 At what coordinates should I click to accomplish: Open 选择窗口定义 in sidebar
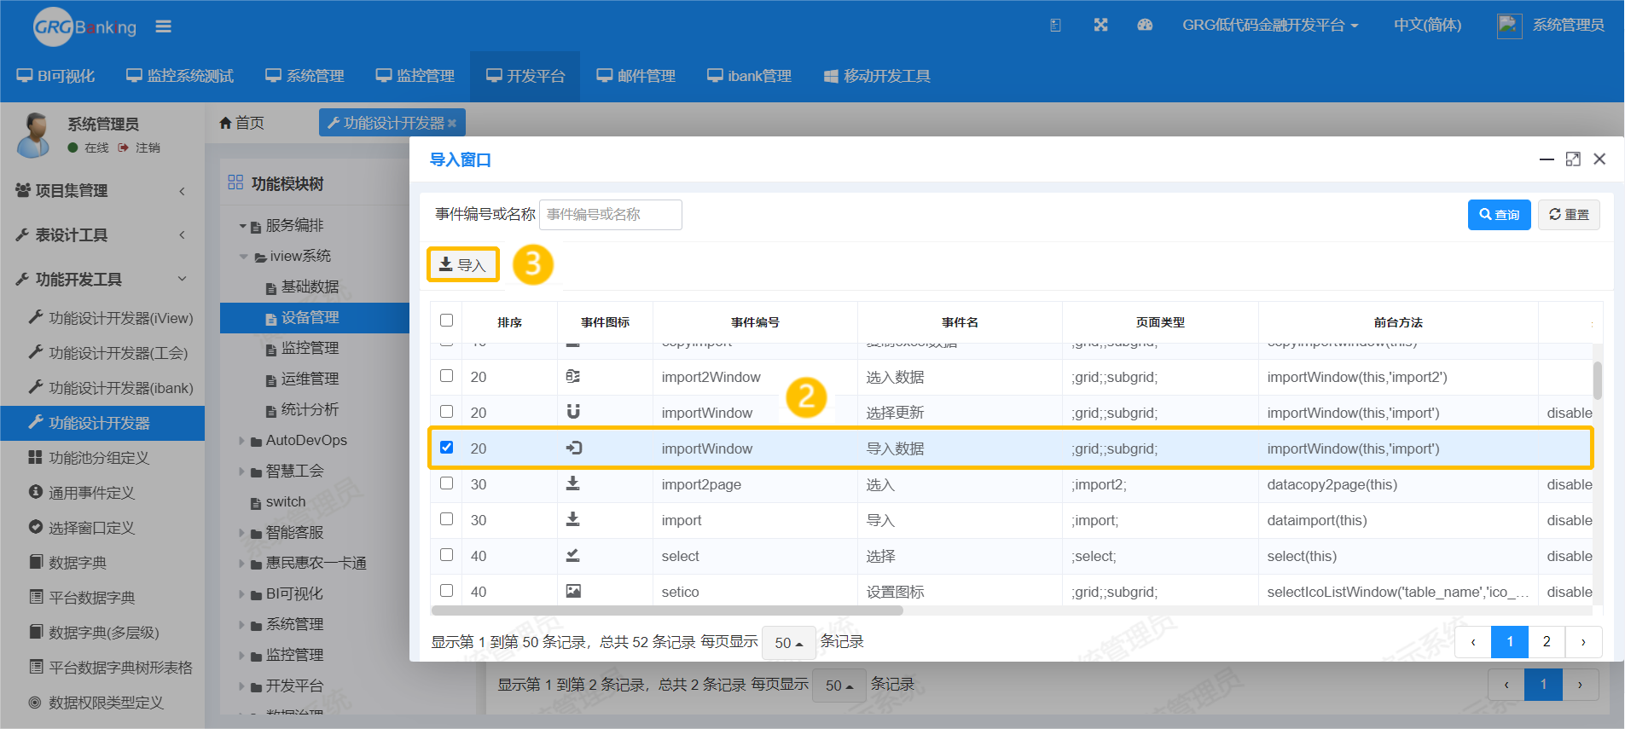point(82,528)
